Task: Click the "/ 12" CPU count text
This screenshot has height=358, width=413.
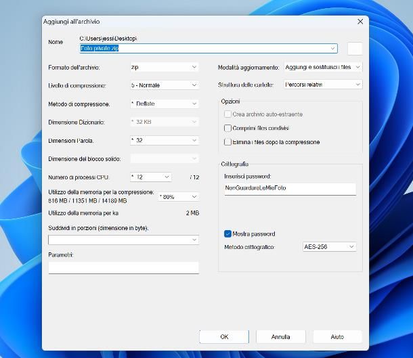Action: click(x=194, y=177)
